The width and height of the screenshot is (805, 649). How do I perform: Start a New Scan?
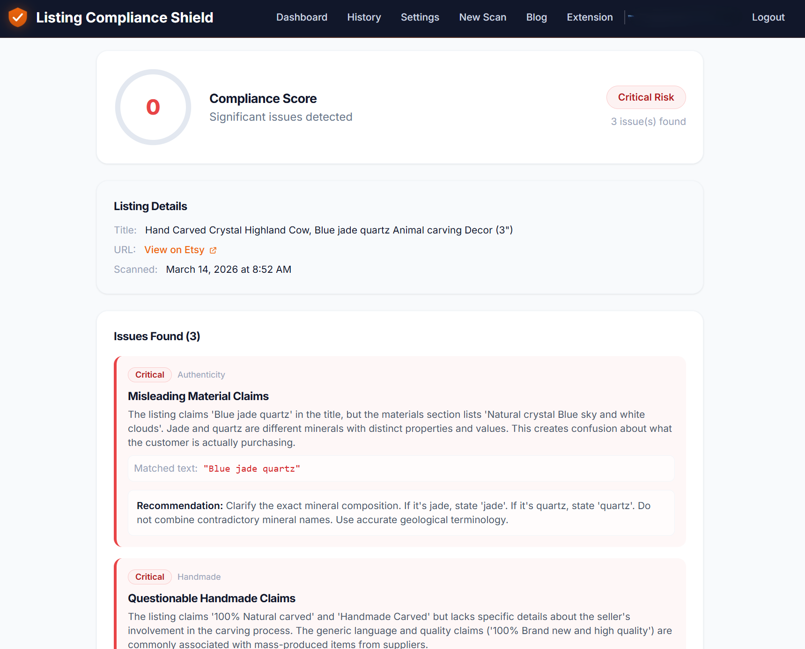[482, 17]
